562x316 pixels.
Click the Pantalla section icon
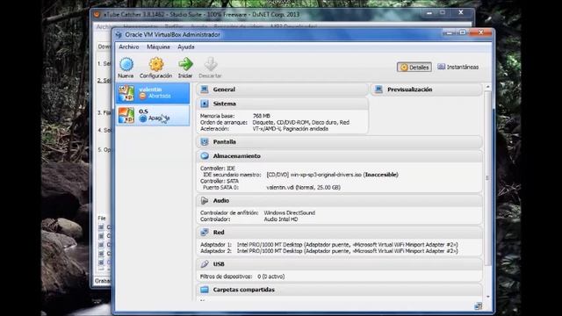(205, 142)
